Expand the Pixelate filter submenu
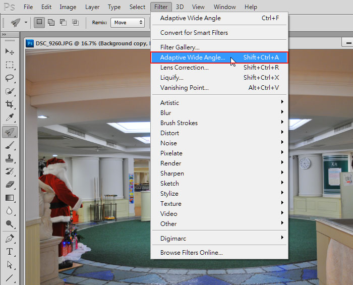 219,153
